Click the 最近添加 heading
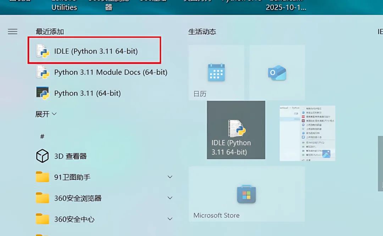Viewport: 383px width, 236px height. pyautogui.click(x=50, y=32)
